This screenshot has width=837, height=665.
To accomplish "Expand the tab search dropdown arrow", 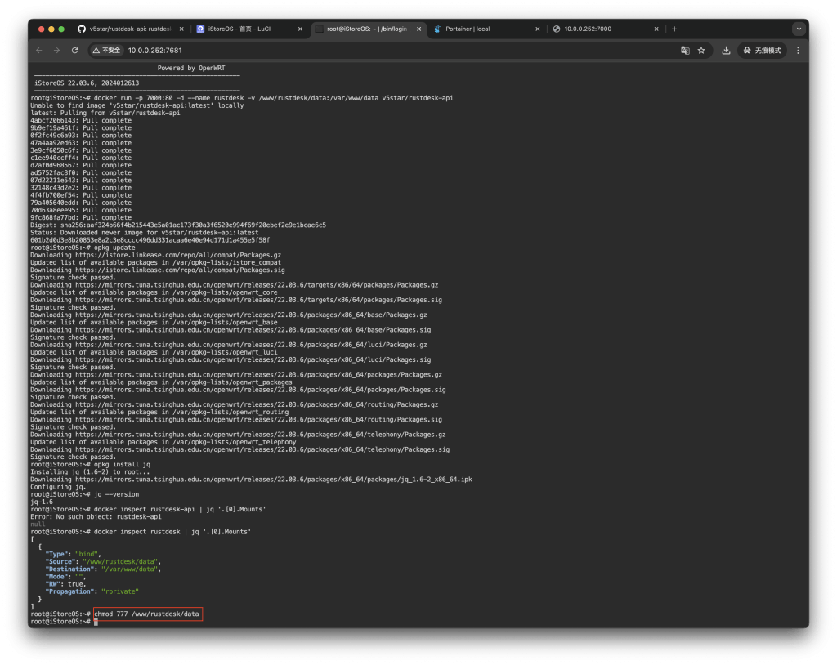I will pyautogui.click(x=799, y=29).
